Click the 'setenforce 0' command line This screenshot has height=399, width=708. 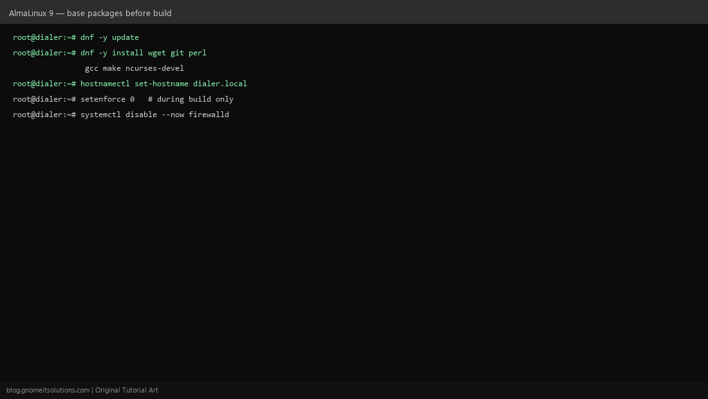pos(124,99)
